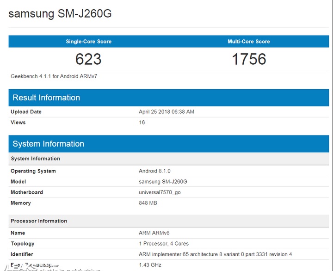This screenshot has width=333, height=271.
Task: Click the universal7570_go value
Action: 160,192
